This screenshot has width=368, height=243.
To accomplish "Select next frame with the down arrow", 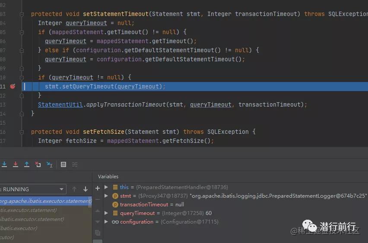I will (x=86, y=189).
